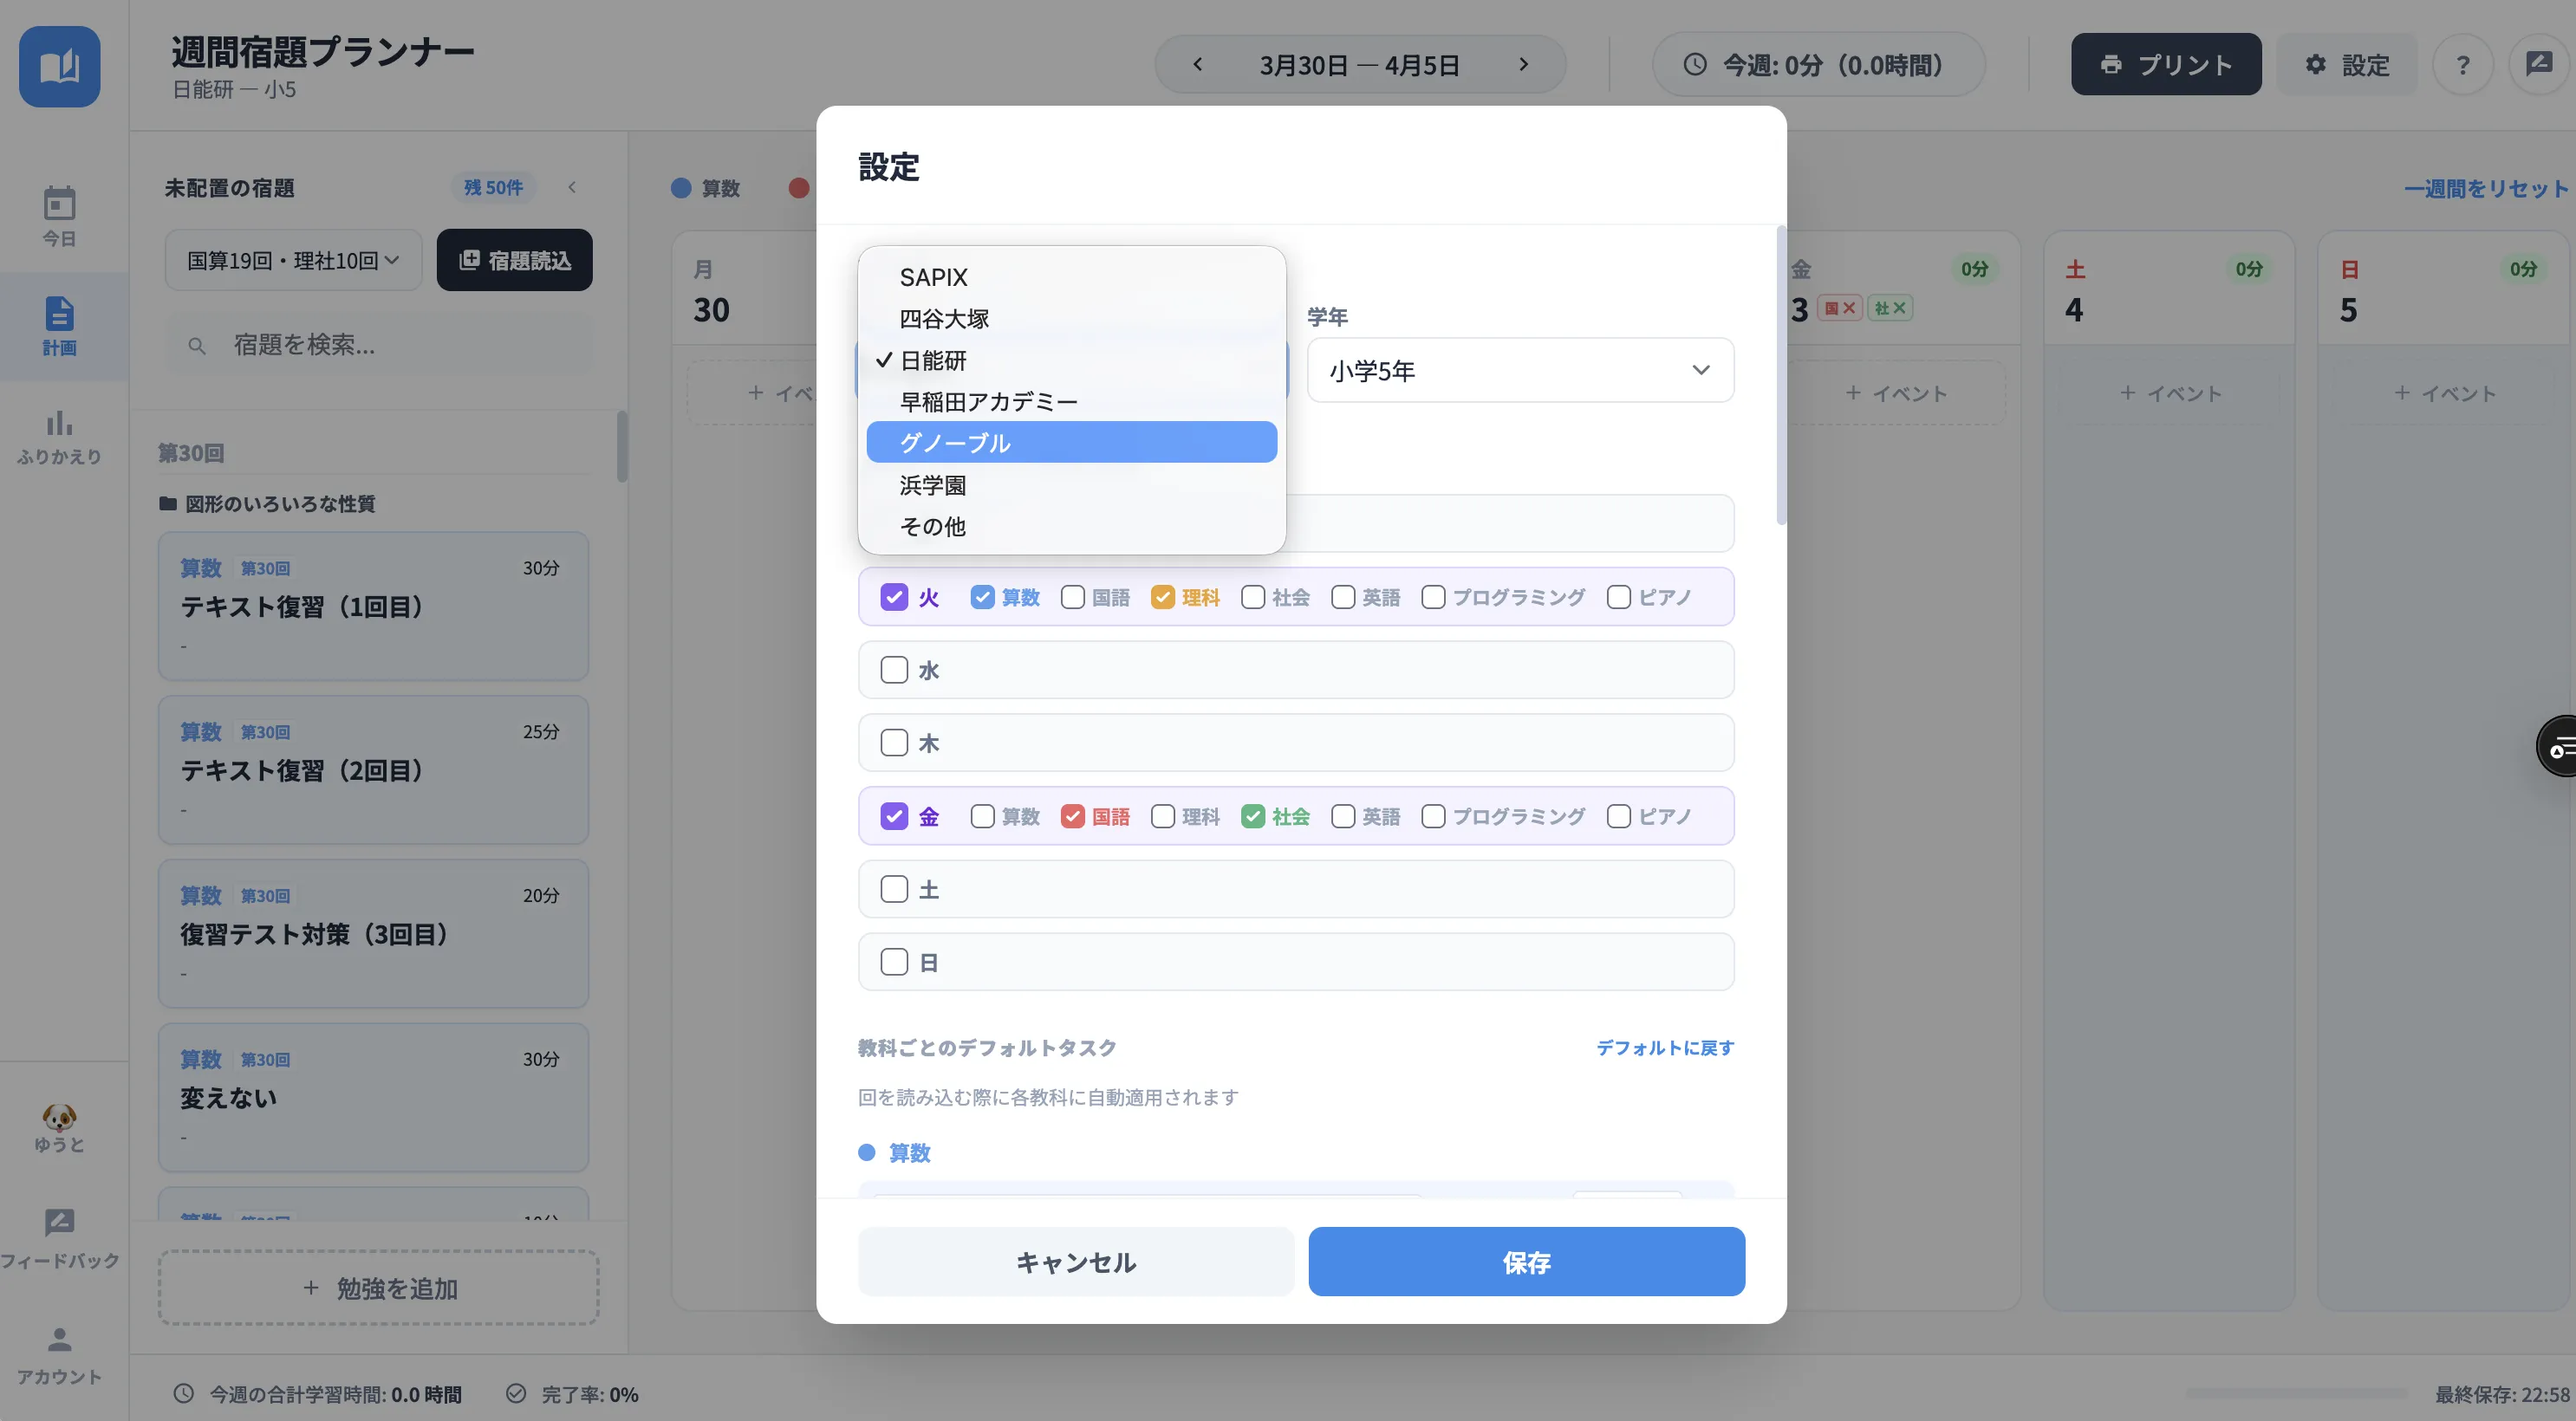Screen dimensions: 2576x1421
Task: Toggle 国語 checkbox in 金 row
Action: click(x=1073, y=816)
